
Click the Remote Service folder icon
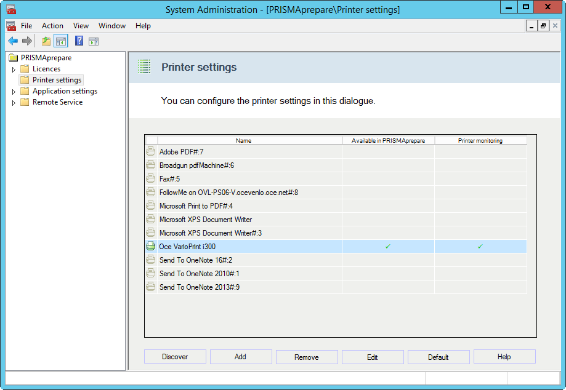tap(25, 102)
